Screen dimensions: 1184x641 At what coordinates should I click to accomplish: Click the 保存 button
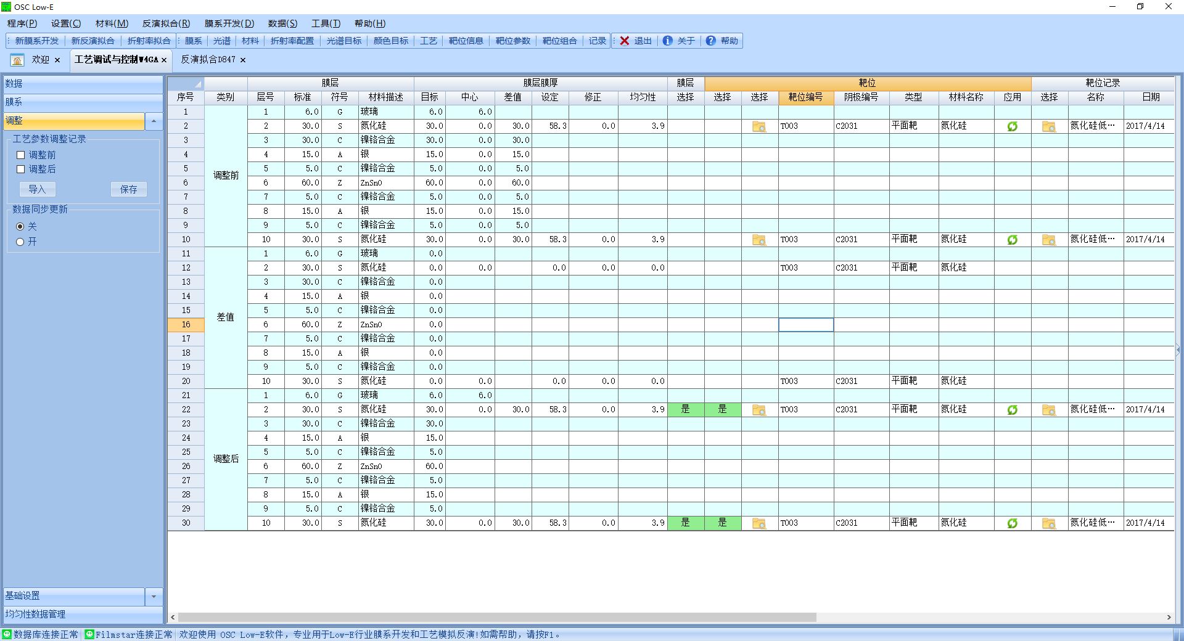(x=129, y=189)
